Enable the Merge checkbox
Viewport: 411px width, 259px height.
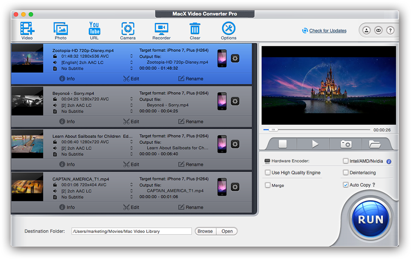tap(268, 185)
